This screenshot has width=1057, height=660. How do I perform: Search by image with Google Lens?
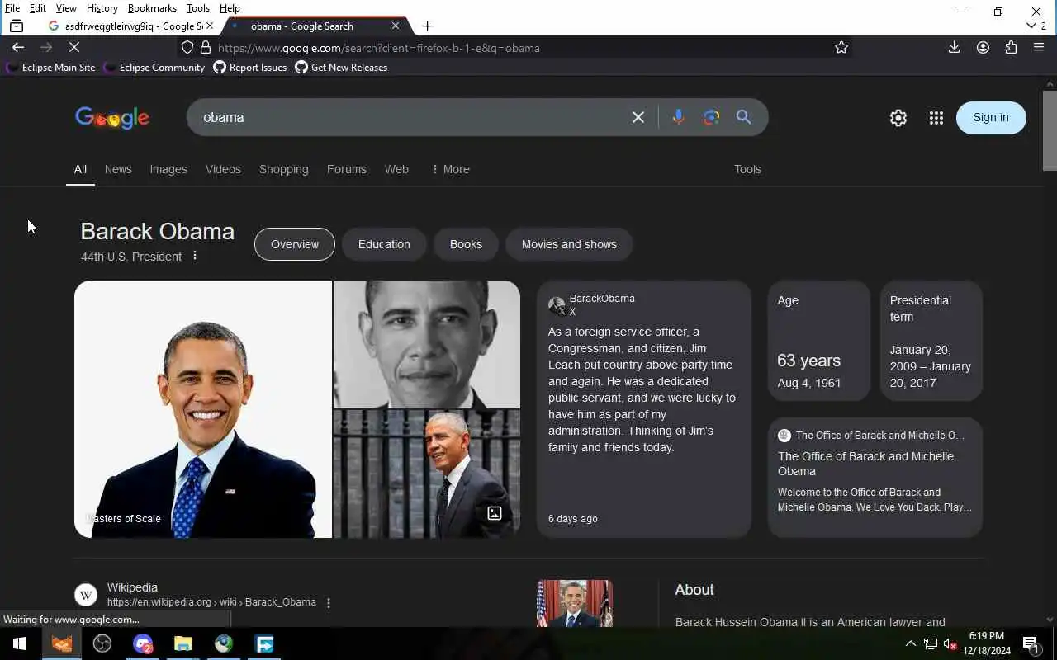(x=711, y=117)
